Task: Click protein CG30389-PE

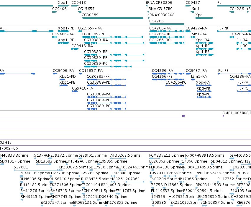Action: [99, 100]
